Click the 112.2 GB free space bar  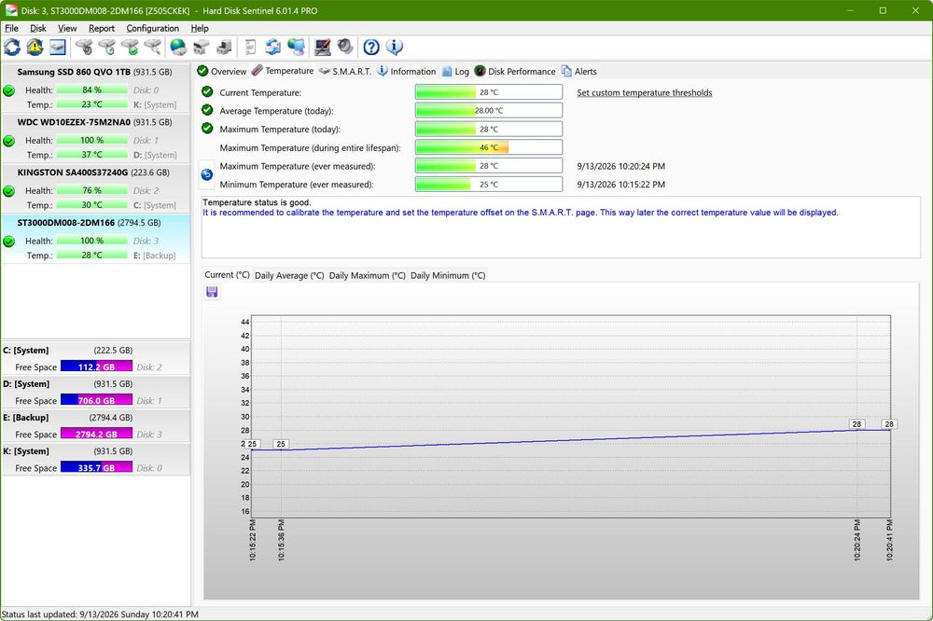(x=96, y=367)
